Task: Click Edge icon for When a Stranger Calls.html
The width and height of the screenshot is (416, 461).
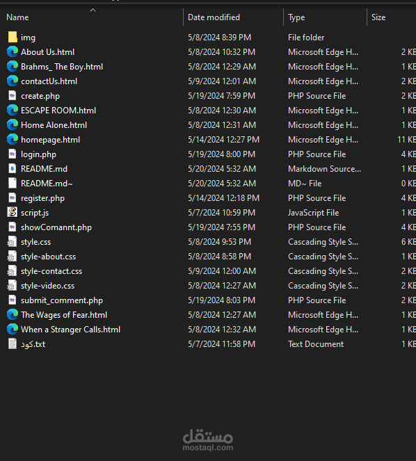Action: [13, 330]
